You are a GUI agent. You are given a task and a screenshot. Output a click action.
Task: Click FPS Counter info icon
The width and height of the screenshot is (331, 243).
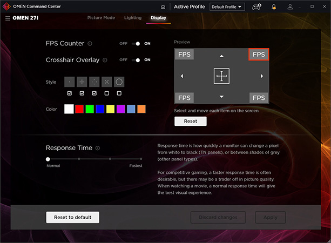[x=90, y=44]
